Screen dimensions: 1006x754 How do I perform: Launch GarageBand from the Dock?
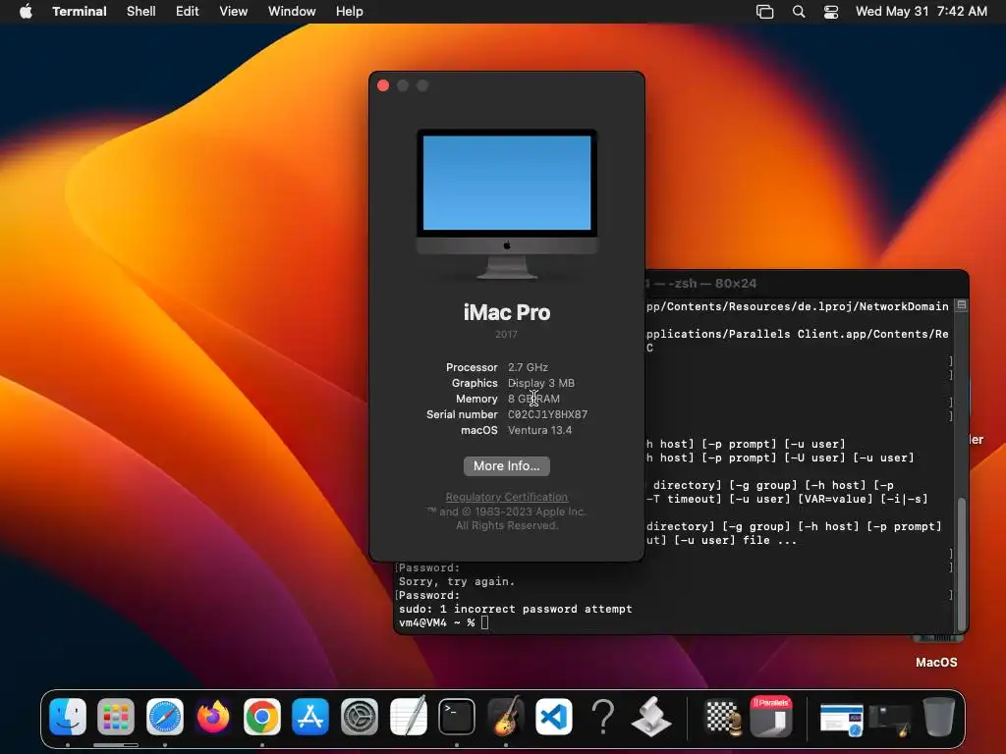click(506, 716)
